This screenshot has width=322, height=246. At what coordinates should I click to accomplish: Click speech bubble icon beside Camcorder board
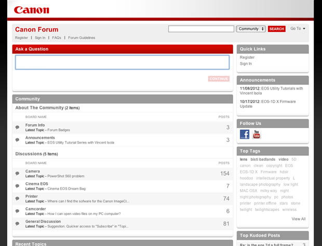tap(18, 211)
